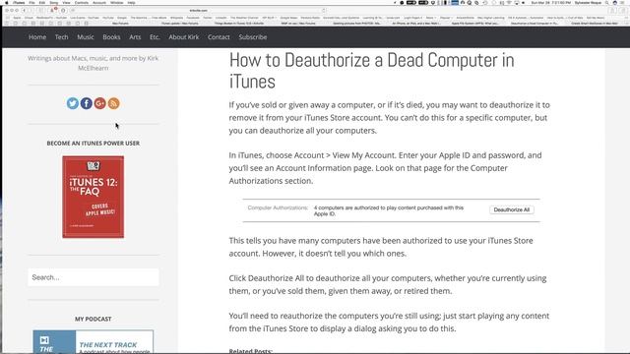Open the View menu

tap(66, 3)
